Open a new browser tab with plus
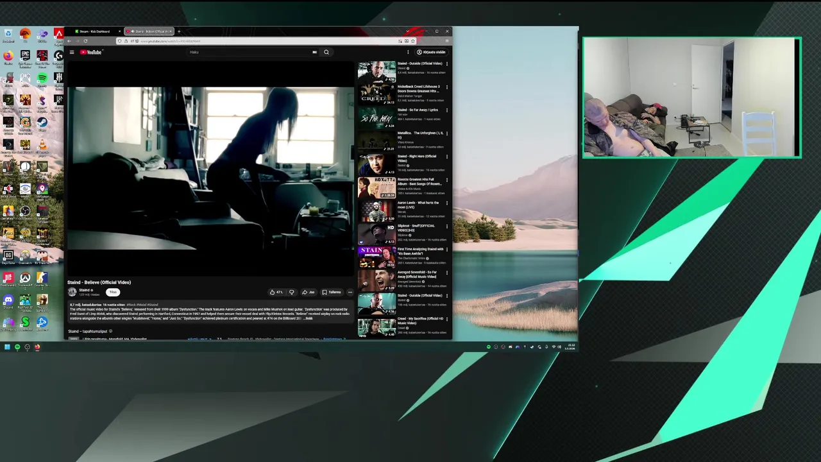Image resolution: width=821 pixels, height=462 pixels. click(179, 31)
